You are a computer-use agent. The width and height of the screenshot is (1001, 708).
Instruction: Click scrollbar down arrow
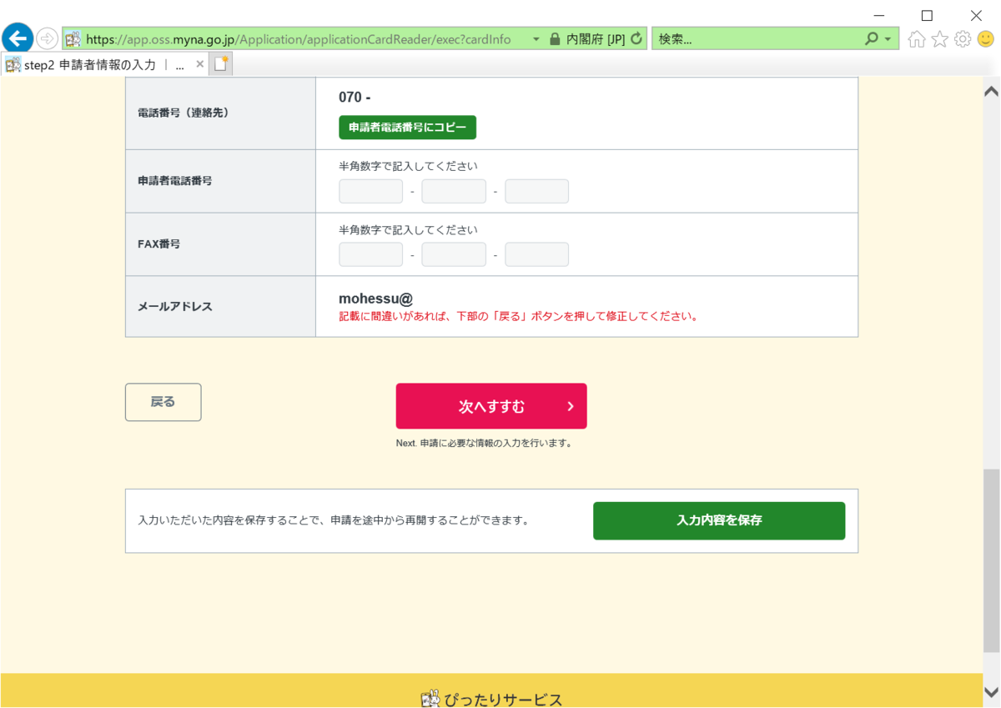[991, 692]
